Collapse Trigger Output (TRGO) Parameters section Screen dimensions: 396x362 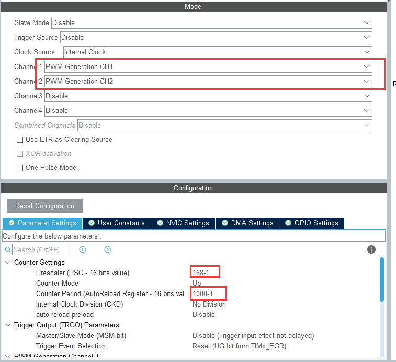(8, 325)
